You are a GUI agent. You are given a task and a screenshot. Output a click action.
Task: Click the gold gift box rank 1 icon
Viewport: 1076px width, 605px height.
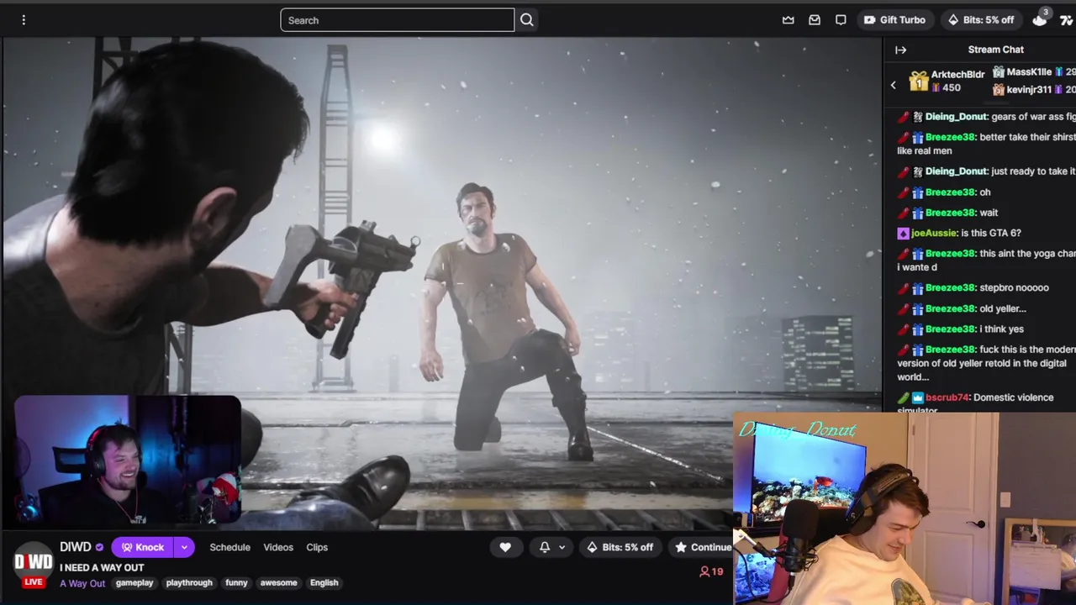click(918, 82)
